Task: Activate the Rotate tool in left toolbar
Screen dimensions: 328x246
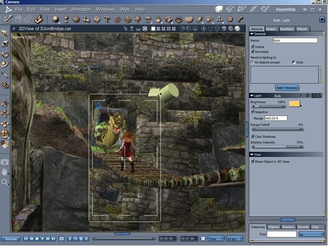Action: click(x=4, y=54)
